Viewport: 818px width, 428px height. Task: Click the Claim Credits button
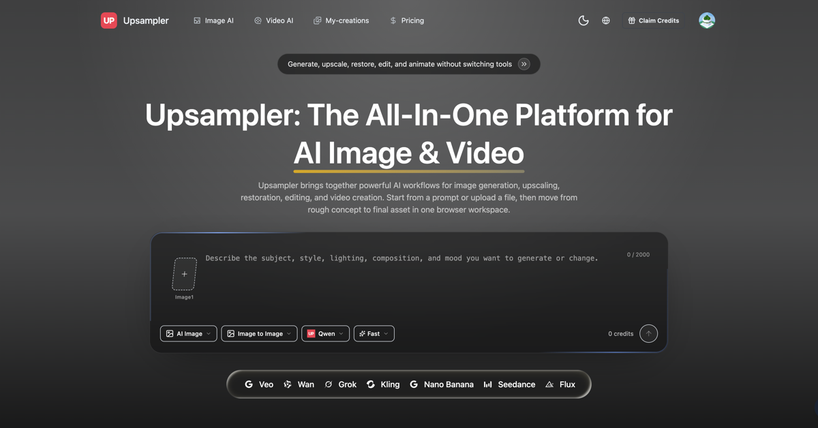click(654, 20)
